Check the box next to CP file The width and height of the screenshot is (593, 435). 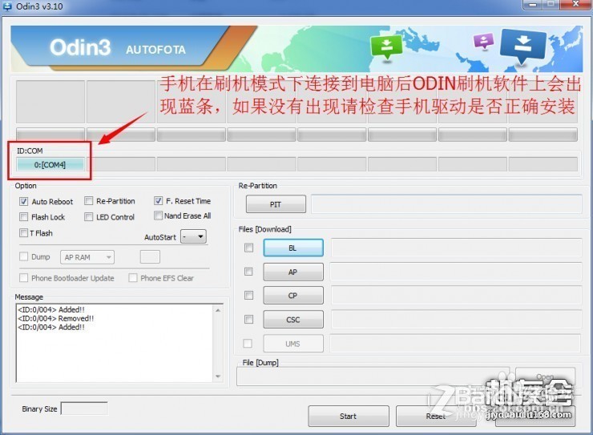tap(249, 295)
